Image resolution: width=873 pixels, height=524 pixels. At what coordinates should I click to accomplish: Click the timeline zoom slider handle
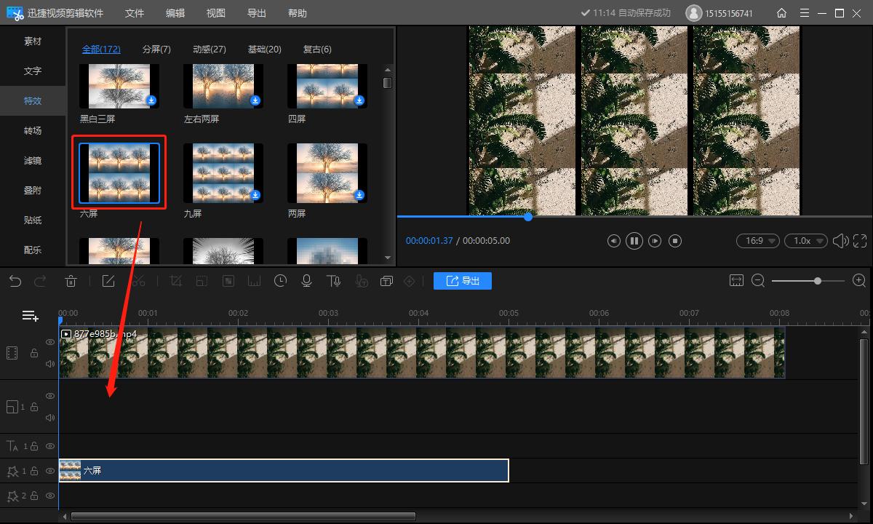click(818, 281)
